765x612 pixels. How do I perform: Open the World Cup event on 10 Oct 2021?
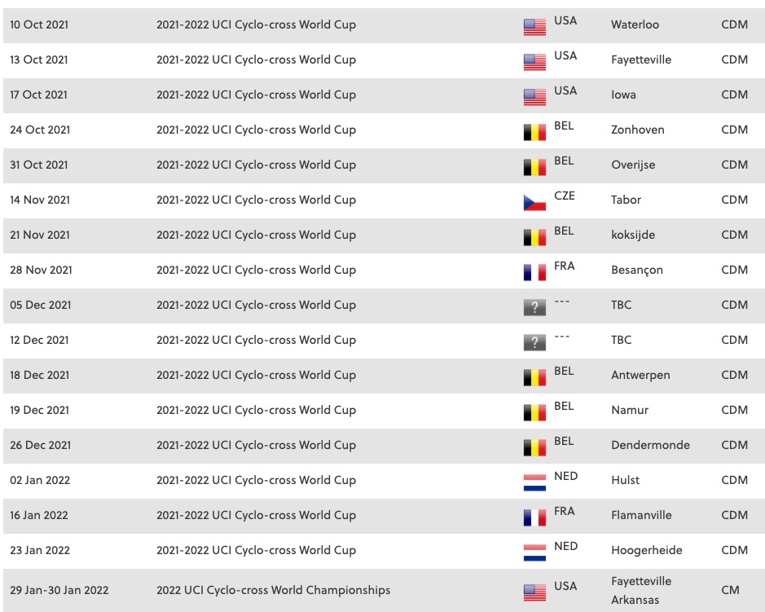pyautogui.click(x=256, y=24)
